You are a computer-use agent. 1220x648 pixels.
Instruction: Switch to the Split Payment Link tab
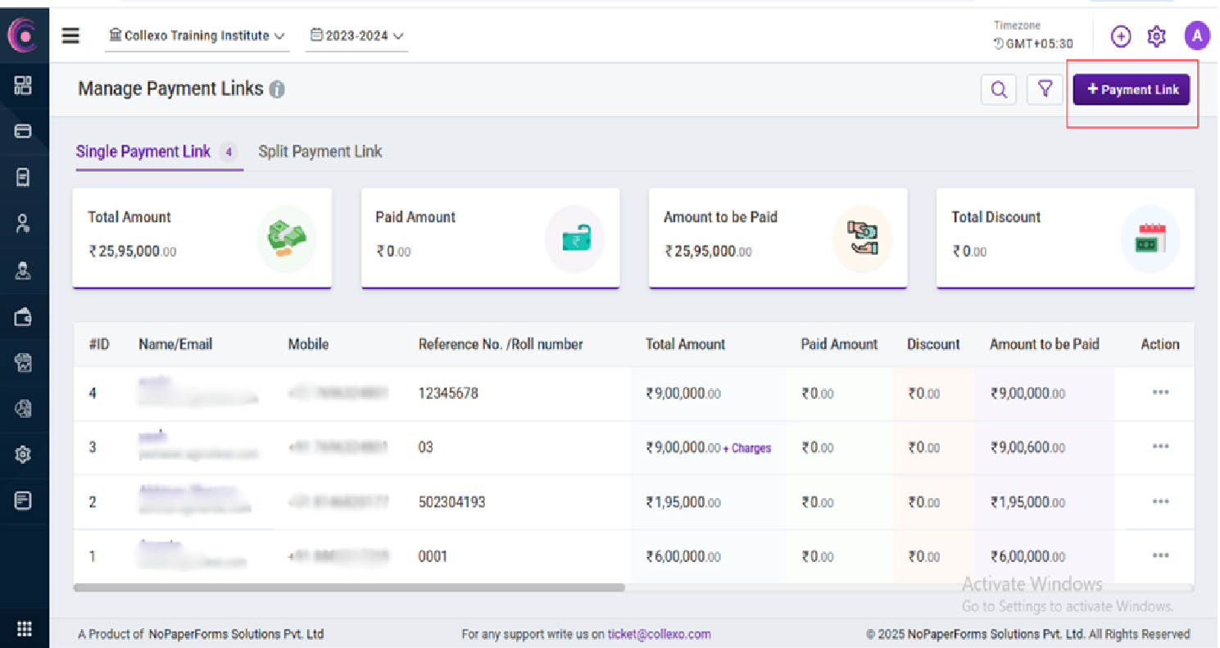click(320, 152)
